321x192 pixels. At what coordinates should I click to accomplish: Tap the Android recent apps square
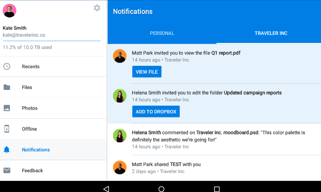217,189
